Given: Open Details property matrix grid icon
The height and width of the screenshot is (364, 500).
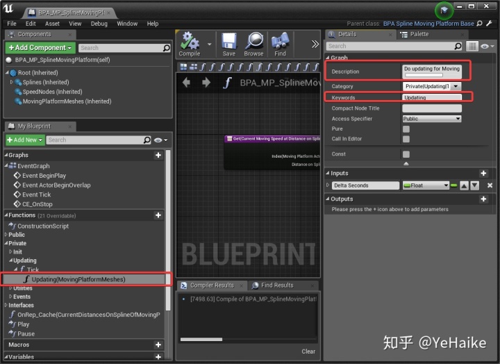Looking at the screenshot, I should (472, 47).
